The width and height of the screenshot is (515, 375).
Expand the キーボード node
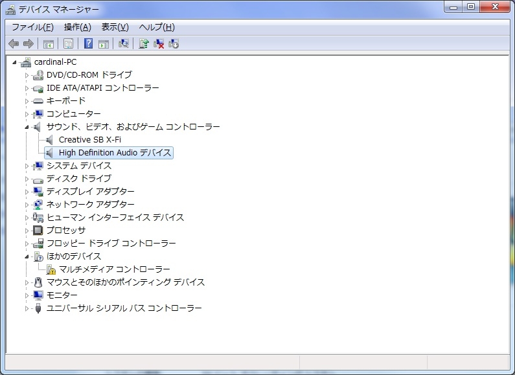27,101
